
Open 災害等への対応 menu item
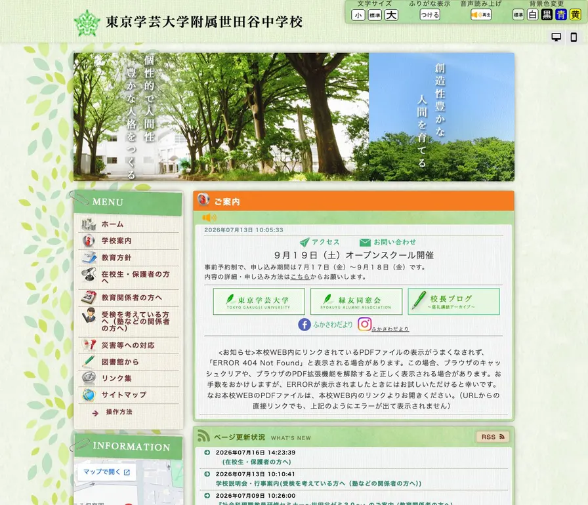129,346
